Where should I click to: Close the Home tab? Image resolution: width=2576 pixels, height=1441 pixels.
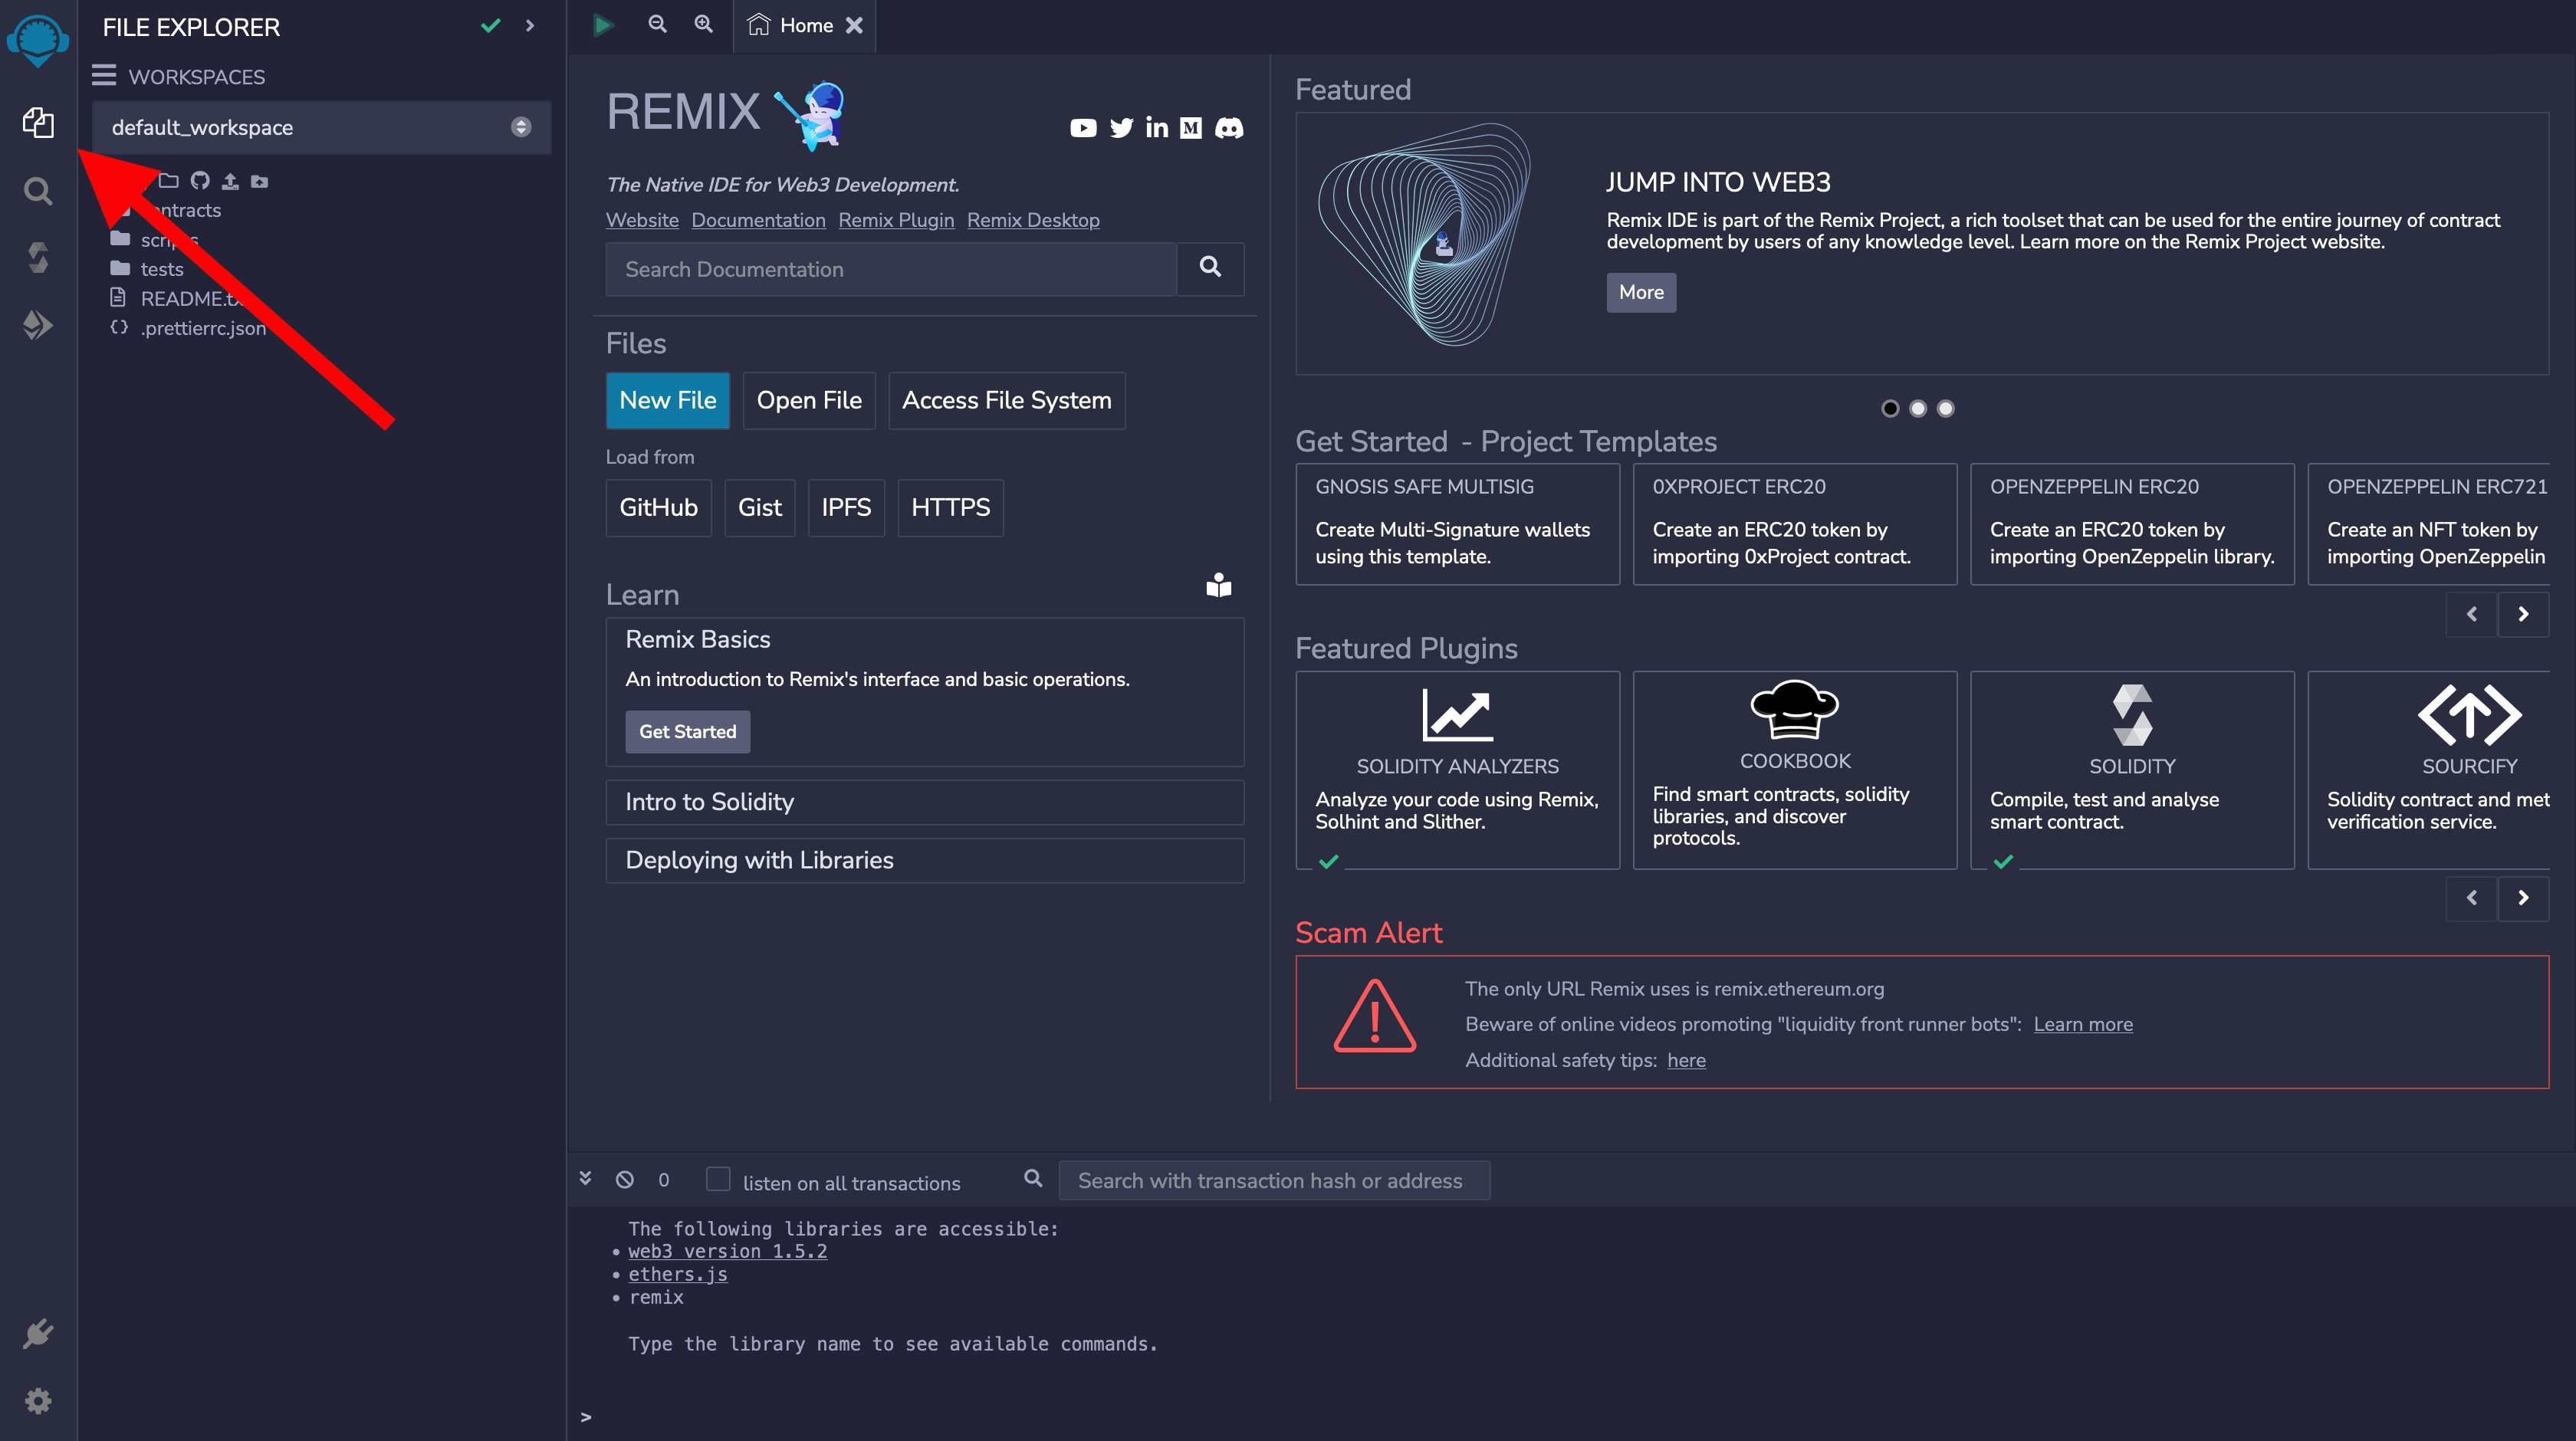coord(854,25)
